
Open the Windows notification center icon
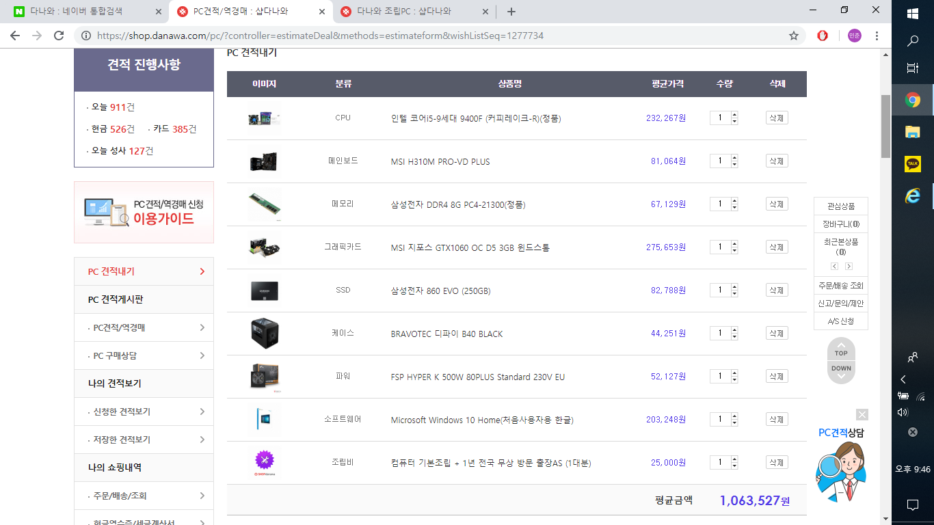coord(913,505)
